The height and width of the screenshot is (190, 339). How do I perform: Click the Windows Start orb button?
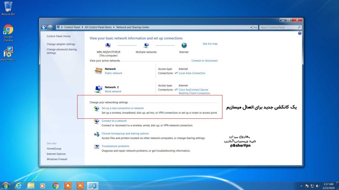point(6,186)
